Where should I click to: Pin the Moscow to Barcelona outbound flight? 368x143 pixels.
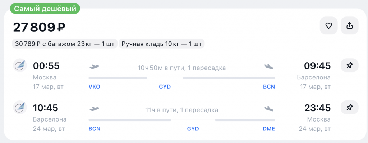click(x=349, y=65)
